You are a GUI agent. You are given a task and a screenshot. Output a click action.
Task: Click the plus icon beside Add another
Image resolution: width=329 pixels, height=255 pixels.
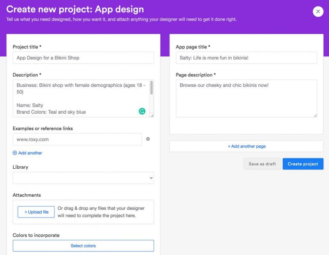click(x=15, y=153)
